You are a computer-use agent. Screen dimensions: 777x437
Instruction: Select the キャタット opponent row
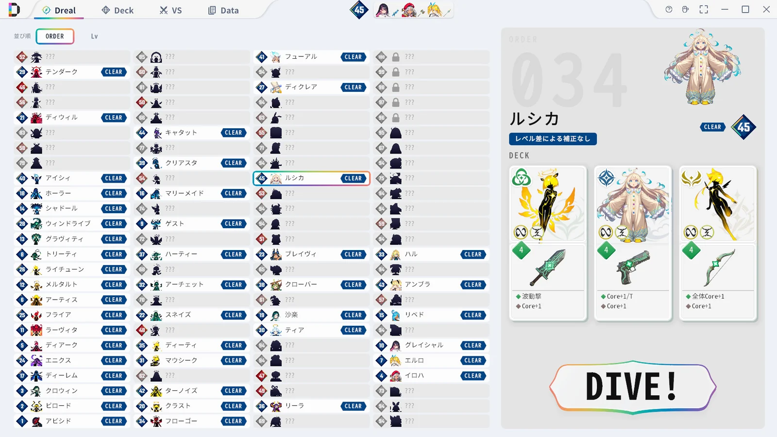192,133
